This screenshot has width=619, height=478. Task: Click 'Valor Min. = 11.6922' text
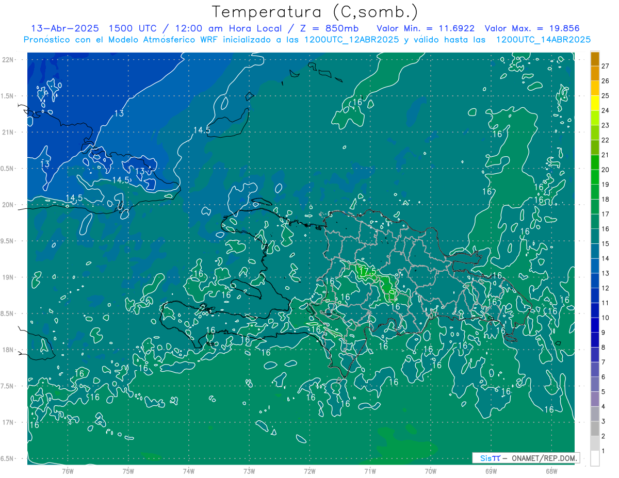pyautogui.click(x=426, y=28)
